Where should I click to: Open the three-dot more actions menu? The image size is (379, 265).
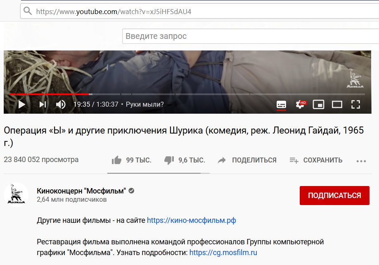click(x=361, y=161)
